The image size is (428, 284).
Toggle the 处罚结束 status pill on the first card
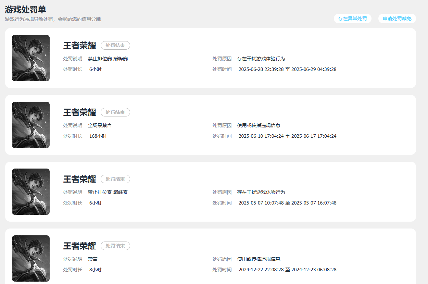[x=115, y=45]
